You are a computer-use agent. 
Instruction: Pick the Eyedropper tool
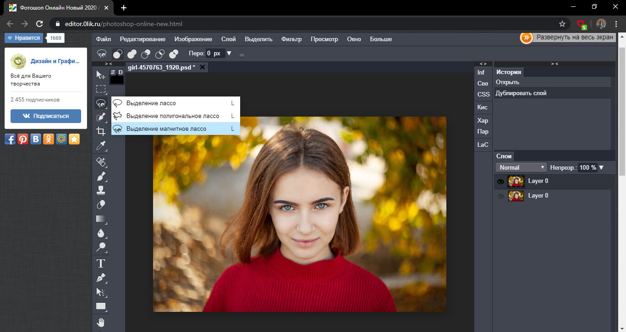[x=101, y=145]
